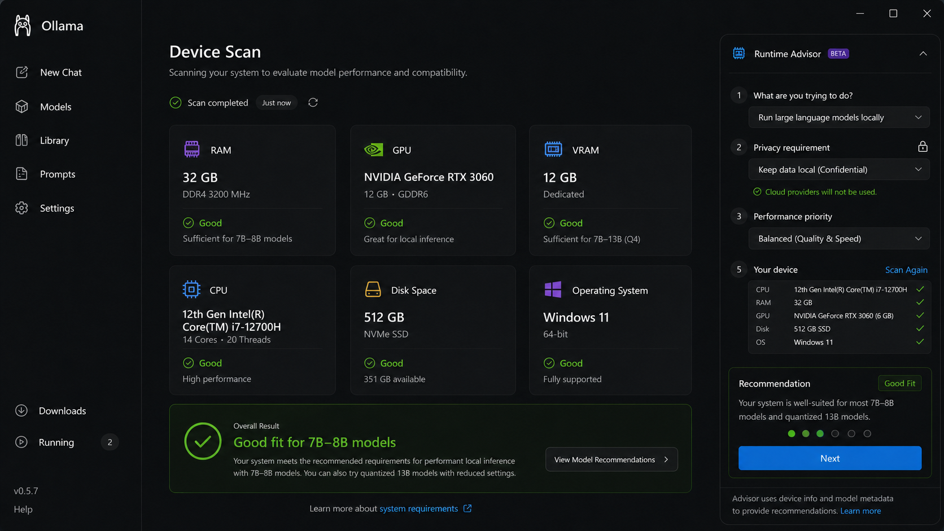Click the VRAM card icon
Screen dimensions: 944x531
click(x=553, y=149)
